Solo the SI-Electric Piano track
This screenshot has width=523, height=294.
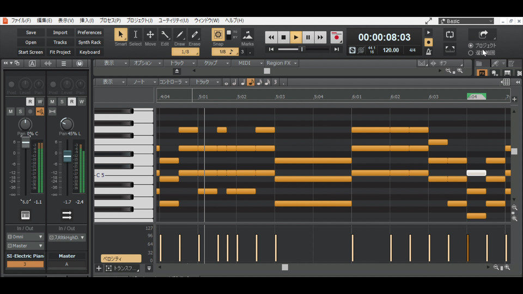click(21, 112)
